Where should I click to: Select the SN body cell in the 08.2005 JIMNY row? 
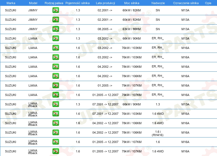158,29
